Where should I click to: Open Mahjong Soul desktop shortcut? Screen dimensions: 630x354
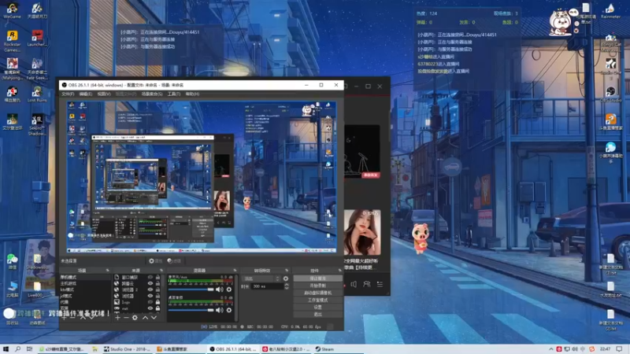click(12, 68)
